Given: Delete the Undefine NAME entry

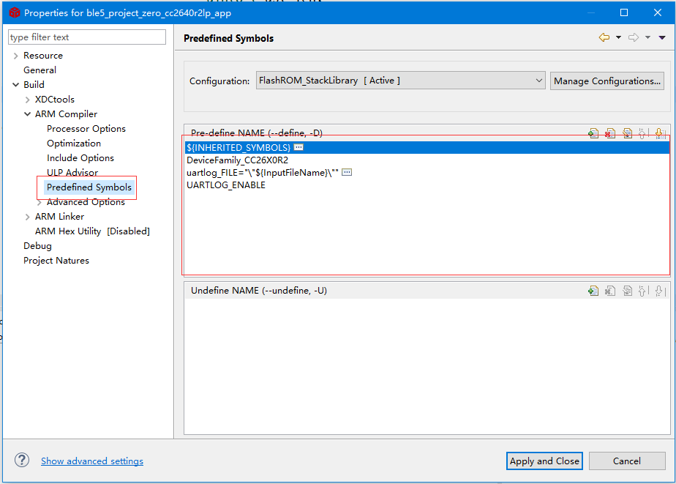Looking at the screenshot, I should coord(610,291).
